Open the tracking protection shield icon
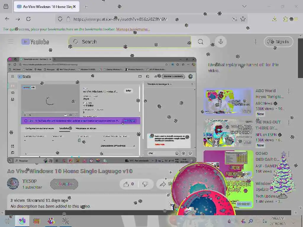This screenshot has width=303, height=227. click(x=60, y=19)
